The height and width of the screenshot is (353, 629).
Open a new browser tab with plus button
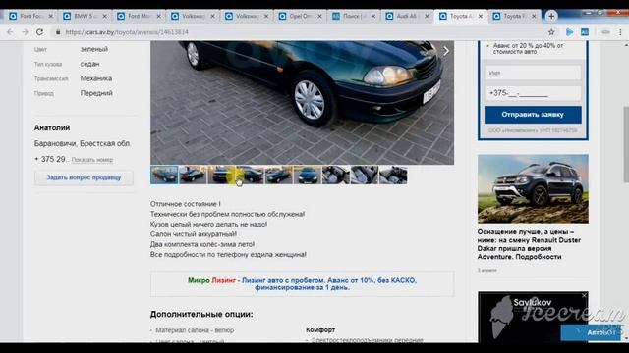click(551, 16)
